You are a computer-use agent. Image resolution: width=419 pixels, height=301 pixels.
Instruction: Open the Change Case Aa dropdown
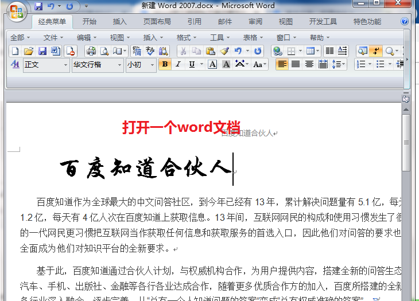[x=260, y=64]
